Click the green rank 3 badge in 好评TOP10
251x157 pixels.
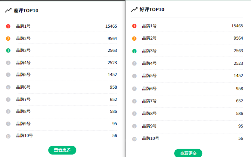[x=134, y=51]
